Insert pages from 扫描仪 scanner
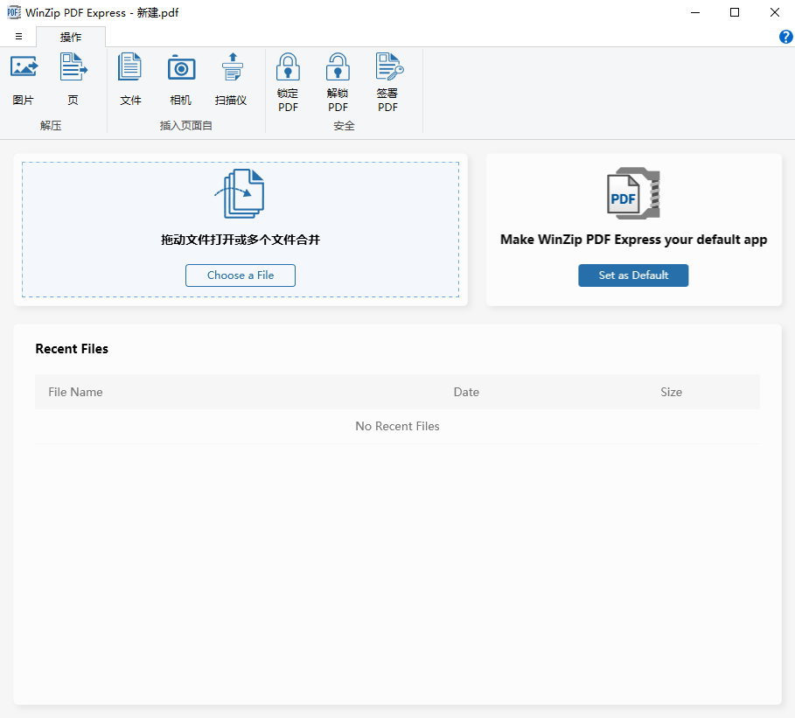Screen dimensions: 795x718 pos(232,68)
